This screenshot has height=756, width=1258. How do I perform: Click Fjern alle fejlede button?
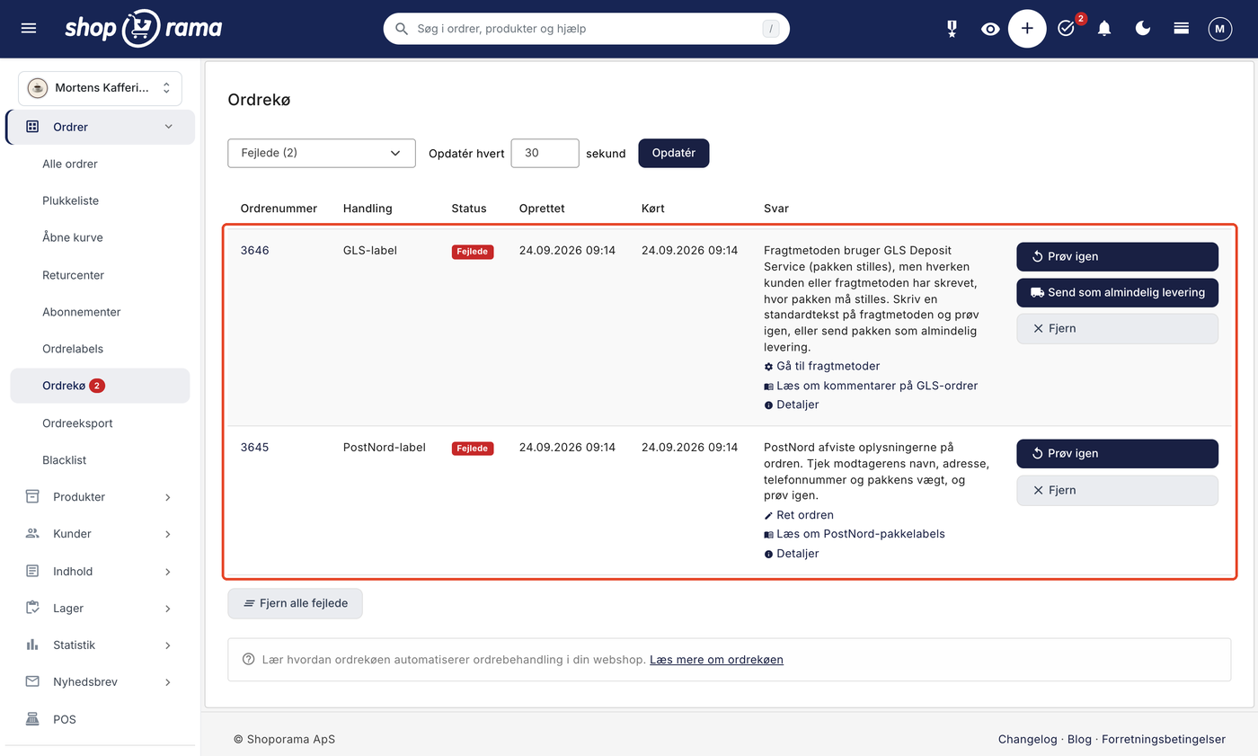point(295,603)
